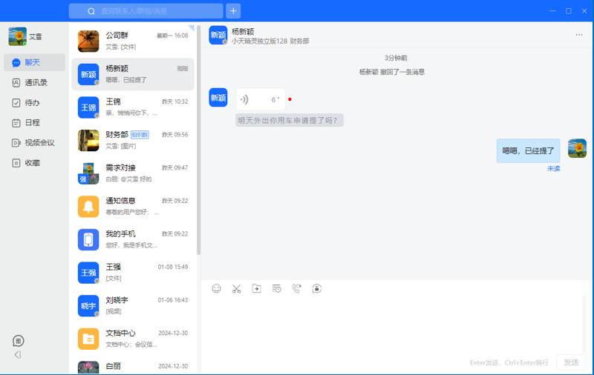Start a voice call with phone icon
594x375 pixels.
tap(296, 288)
